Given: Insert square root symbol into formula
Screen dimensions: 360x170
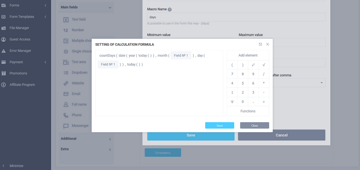Looking at the screenshot, I should pos(264,65).
